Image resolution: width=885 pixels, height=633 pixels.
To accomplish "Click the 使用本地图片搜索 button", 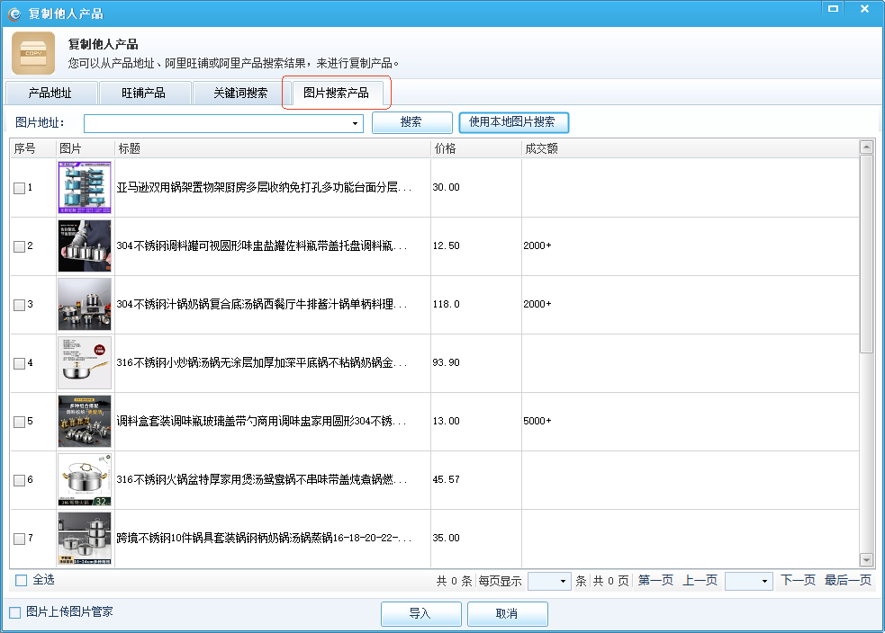I will (x=513, y=122).
